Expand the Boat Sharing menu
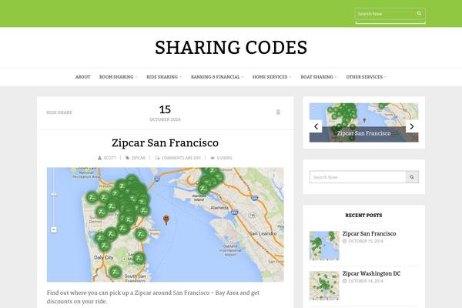The image size is (462, 308). pos(318,77)
